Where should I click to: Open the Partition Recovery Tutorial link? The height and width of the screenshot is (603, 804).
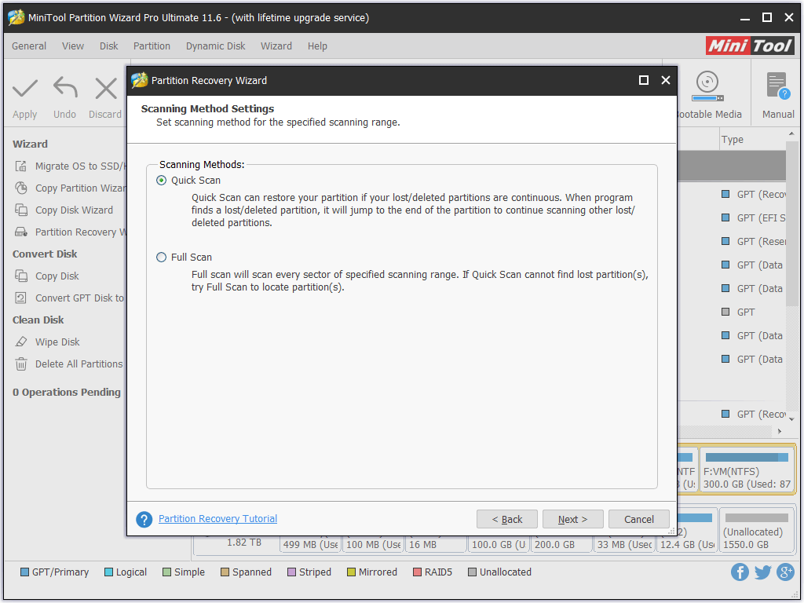coord(218,519)
